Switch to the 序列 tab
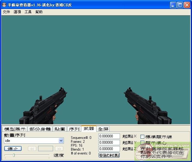The height and width of the screenshot is (162, 192). [74, 129]
